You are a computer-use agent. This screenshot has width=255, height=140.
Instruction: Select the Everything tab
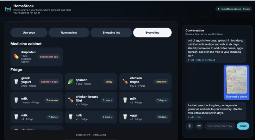[152, 32]
